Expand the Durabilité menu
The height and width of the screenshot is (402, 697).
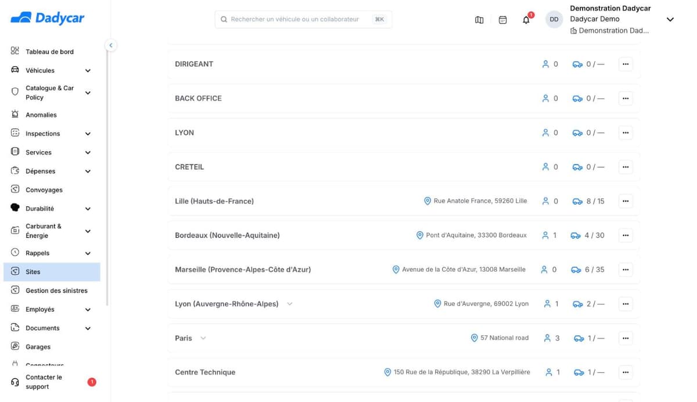pos(88,209)
